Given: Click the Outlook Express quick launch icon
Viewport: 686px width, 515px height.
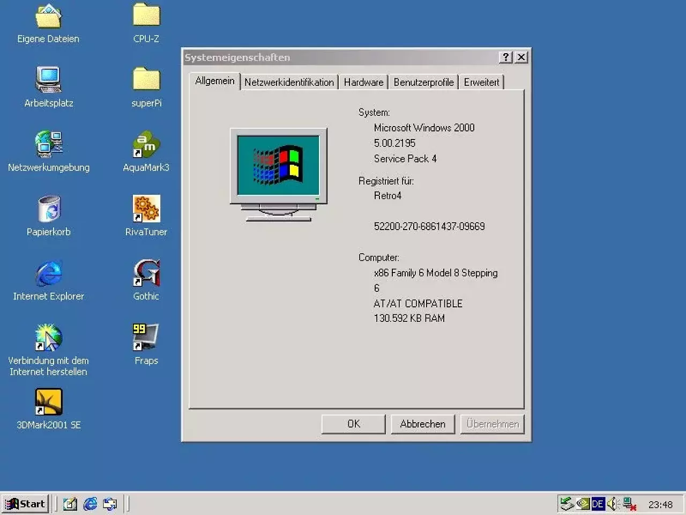Looking at the screenshot, I should click(110, 504).
